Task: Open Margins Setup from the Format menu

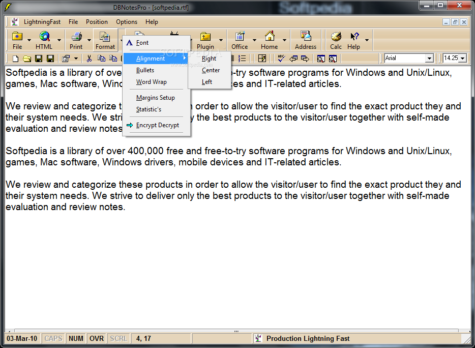Action: point(156,98)
